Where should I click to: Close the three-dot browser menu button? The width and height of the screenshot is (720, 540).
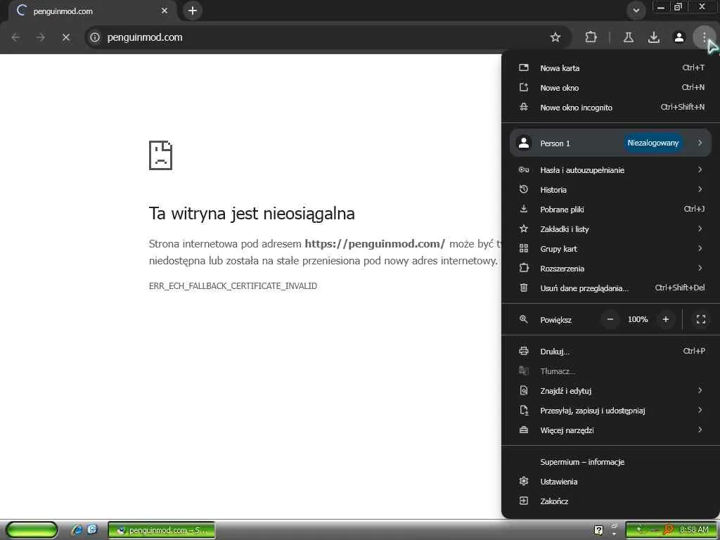point(704,37)
